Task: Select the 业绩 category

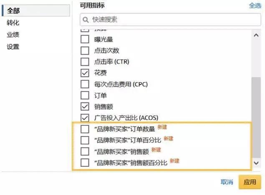Action: coord(13,35)
